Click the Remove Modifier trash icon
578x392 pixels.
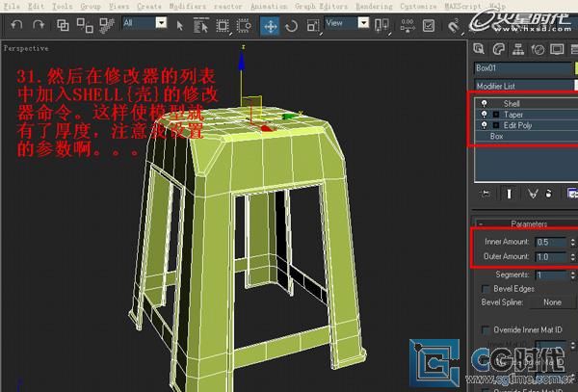pos(549,194)
